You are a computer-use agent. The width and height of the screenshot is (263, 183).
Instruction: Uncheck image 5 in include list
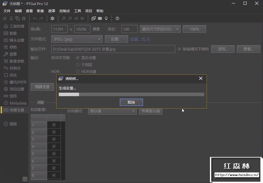[x=54, y=154]
